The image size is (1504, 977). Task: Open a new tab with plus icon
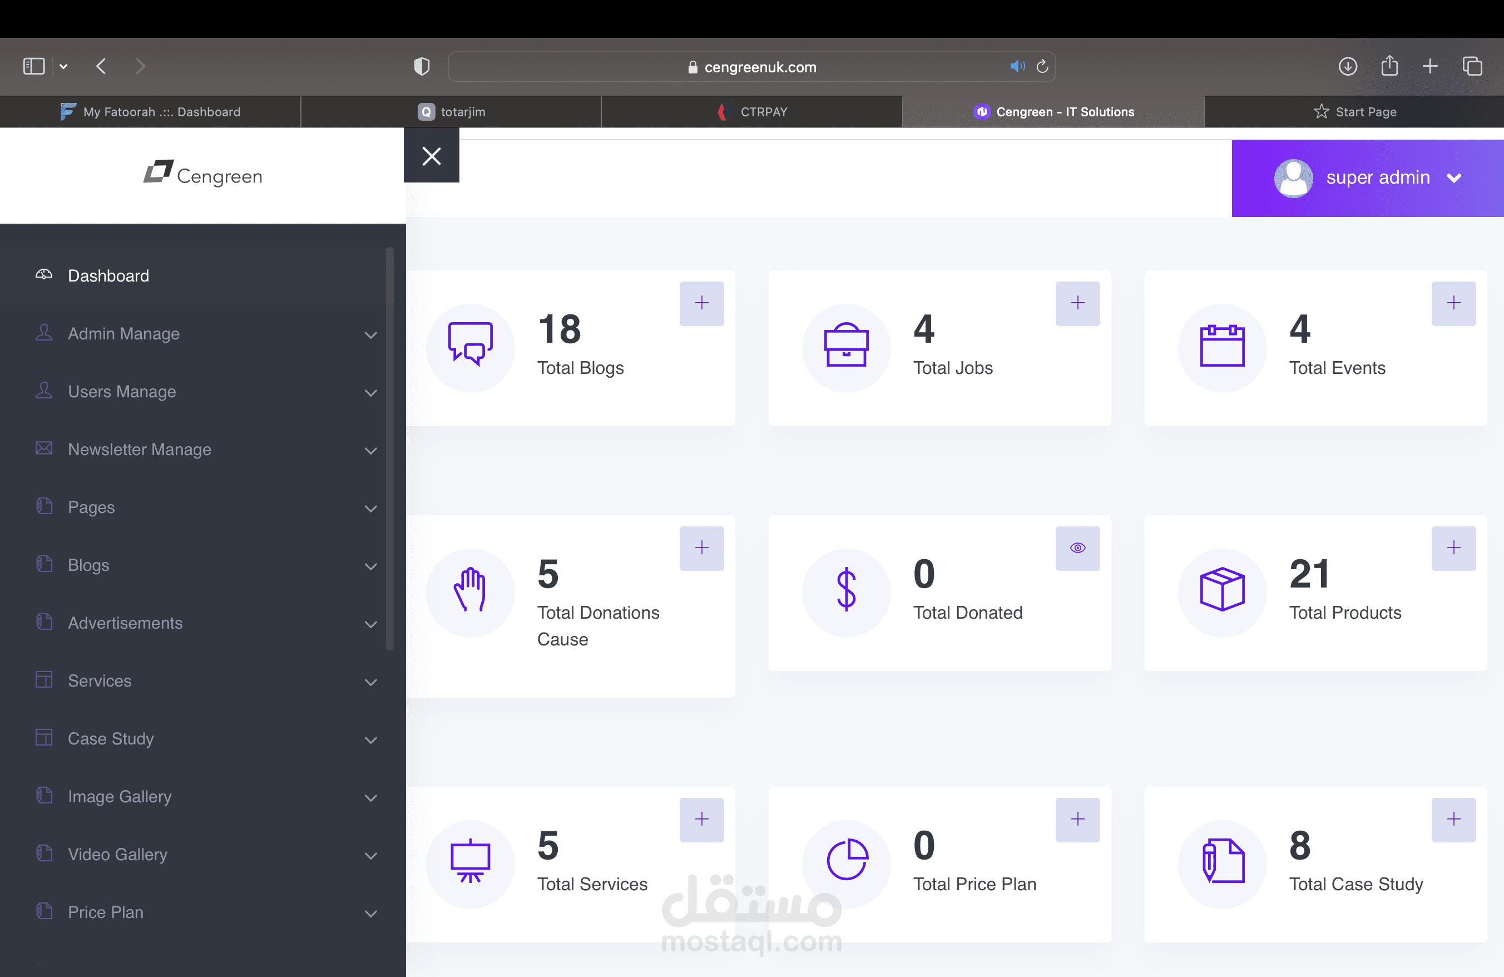coord(1430,66)
